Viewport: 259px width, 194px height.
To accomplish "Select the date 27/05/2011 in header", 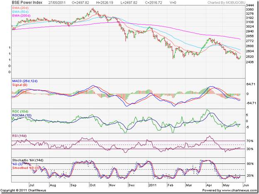I will click(57, 2).
